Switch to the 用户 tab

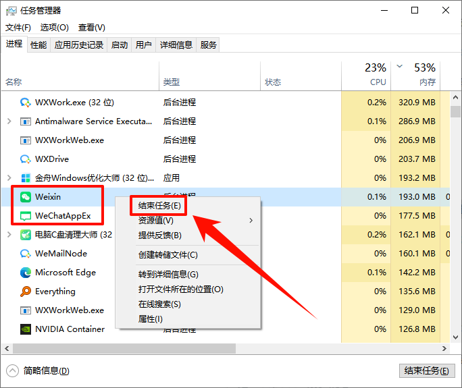[143, 45]
